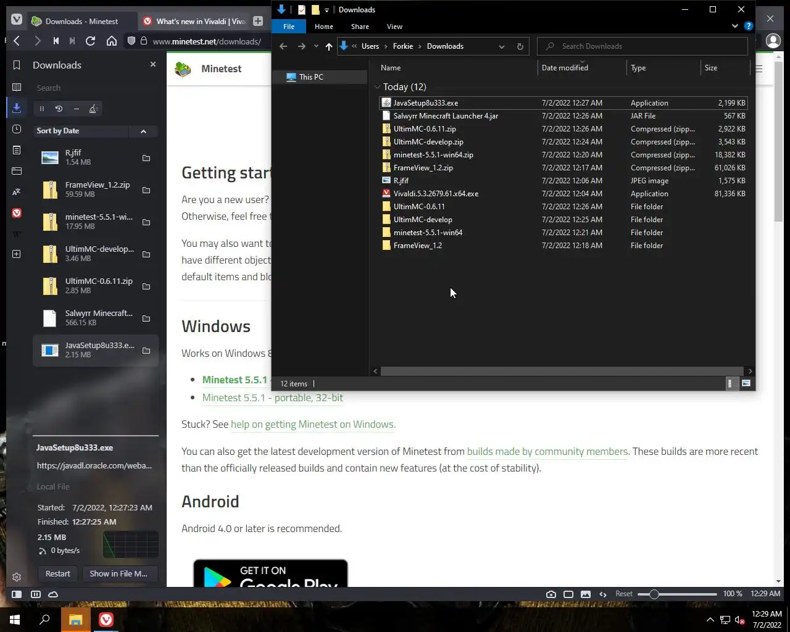
Task: Open the Share ribbon tab
Action: (360, 27)
